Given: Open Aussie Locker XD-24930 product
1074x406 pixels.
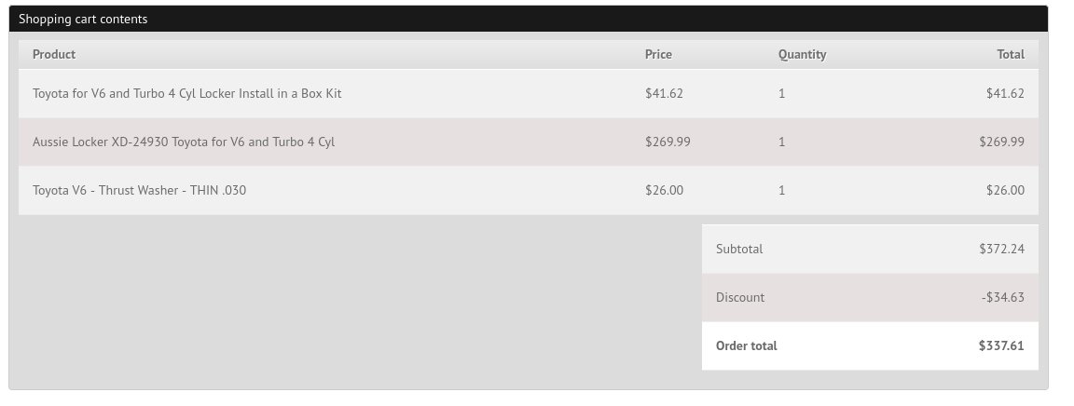Looking at the screenshot, I should [184, 142].
